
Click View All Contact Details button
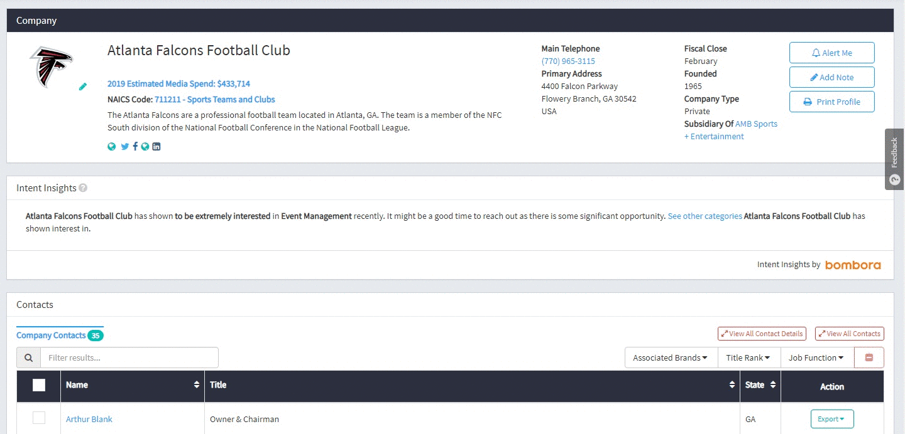(x=762, y=334)
